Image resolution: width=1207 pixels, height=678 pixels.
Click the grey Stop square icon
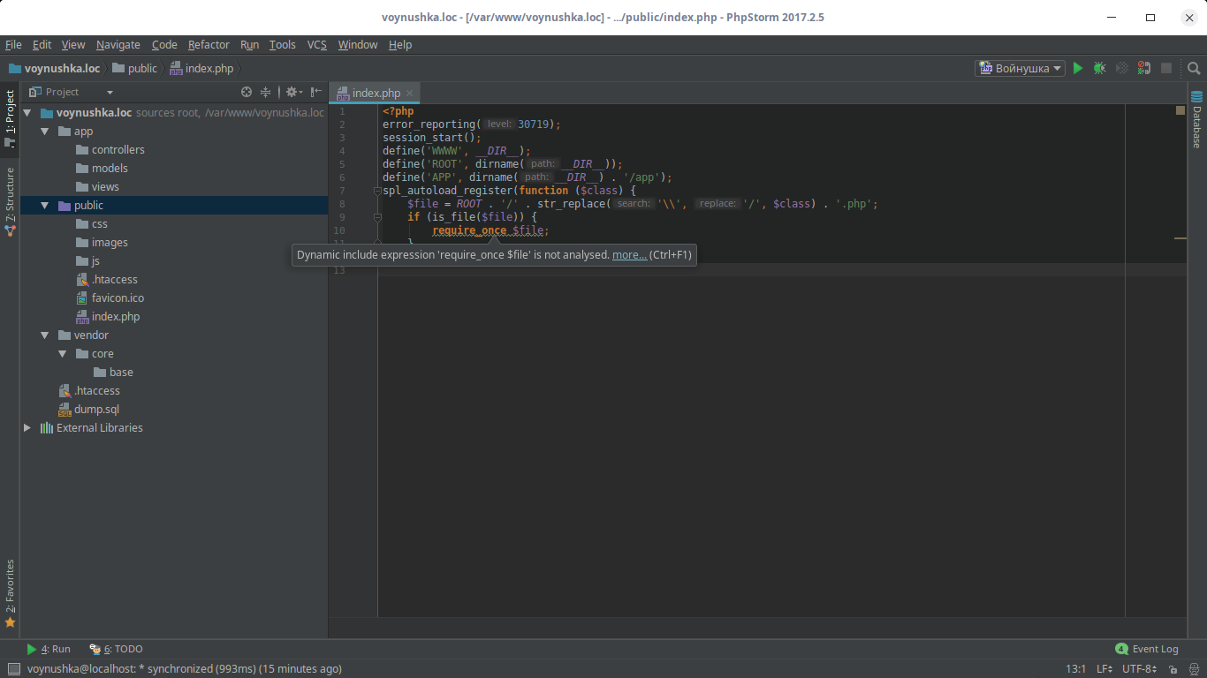1166,68
